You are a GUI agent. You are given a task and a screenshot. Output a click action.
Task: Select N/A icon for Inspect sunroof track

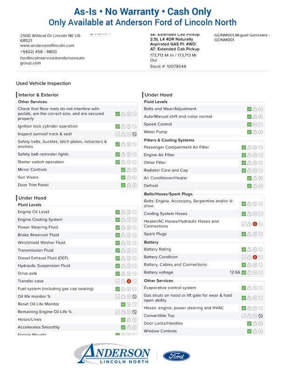click(x=135, y=134)
